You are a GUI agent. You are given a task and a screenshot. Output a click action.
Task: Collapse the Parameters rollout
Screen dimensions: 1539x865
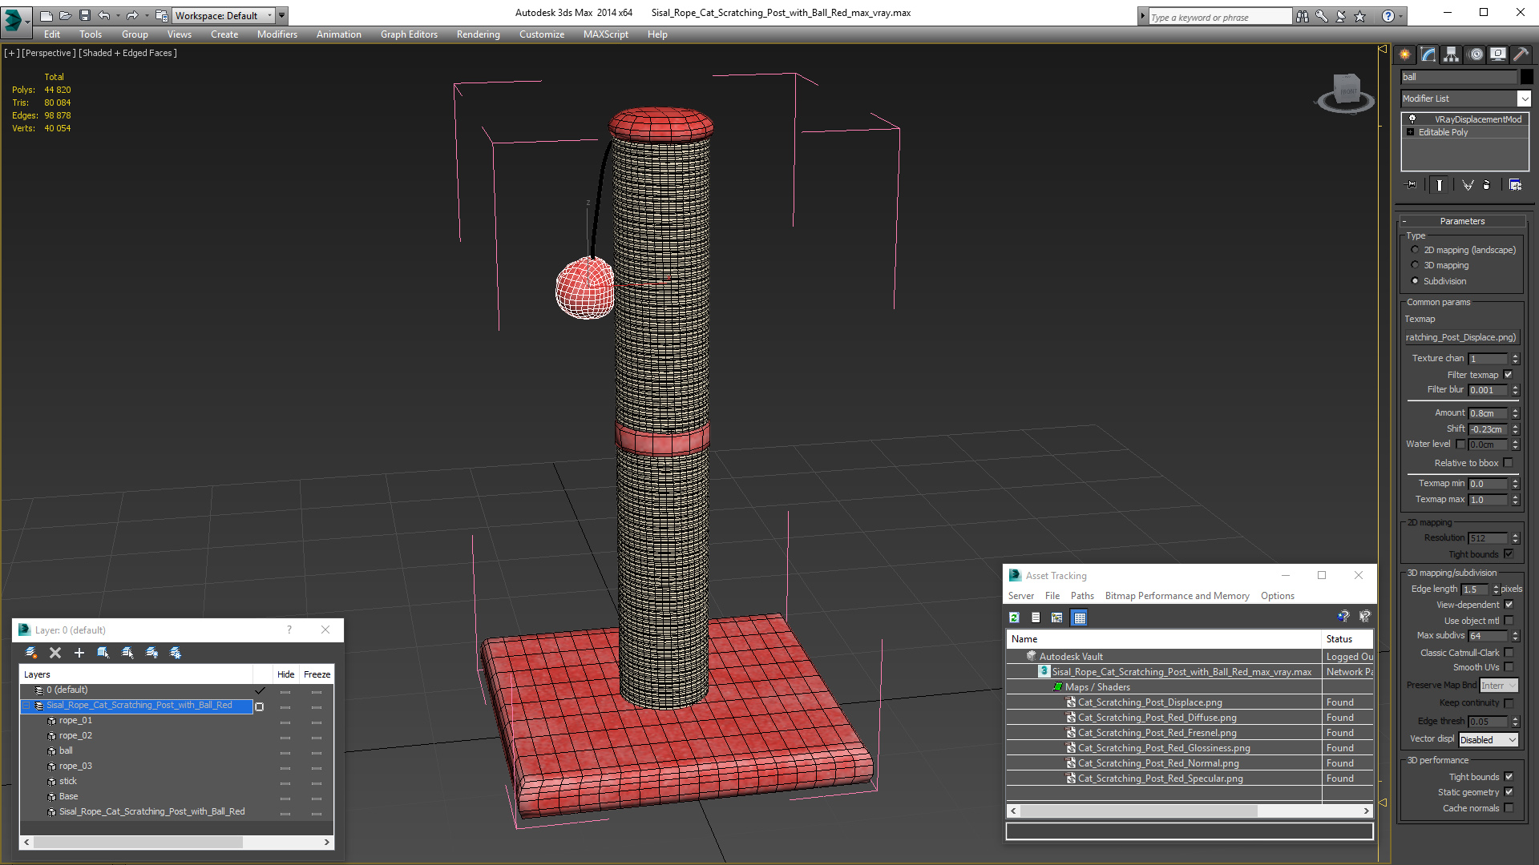pos(1462,221)
